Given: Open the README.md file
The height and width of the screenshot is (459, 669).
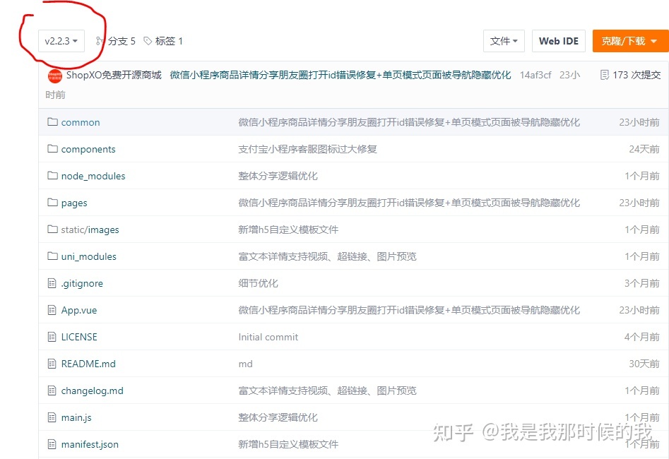Looking at the screenshot, I should point(88,364).
